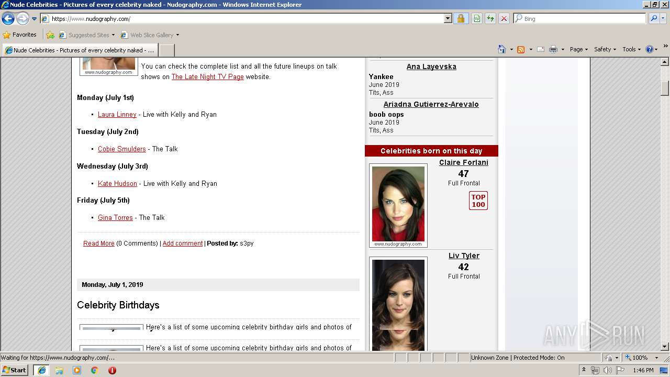Open the Windows Start menu

pyautogui.click(x=15, y=370)
